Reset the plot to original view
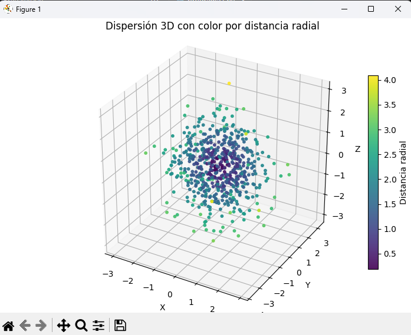This screenshot has width=411, height=335. coord(8,325)
